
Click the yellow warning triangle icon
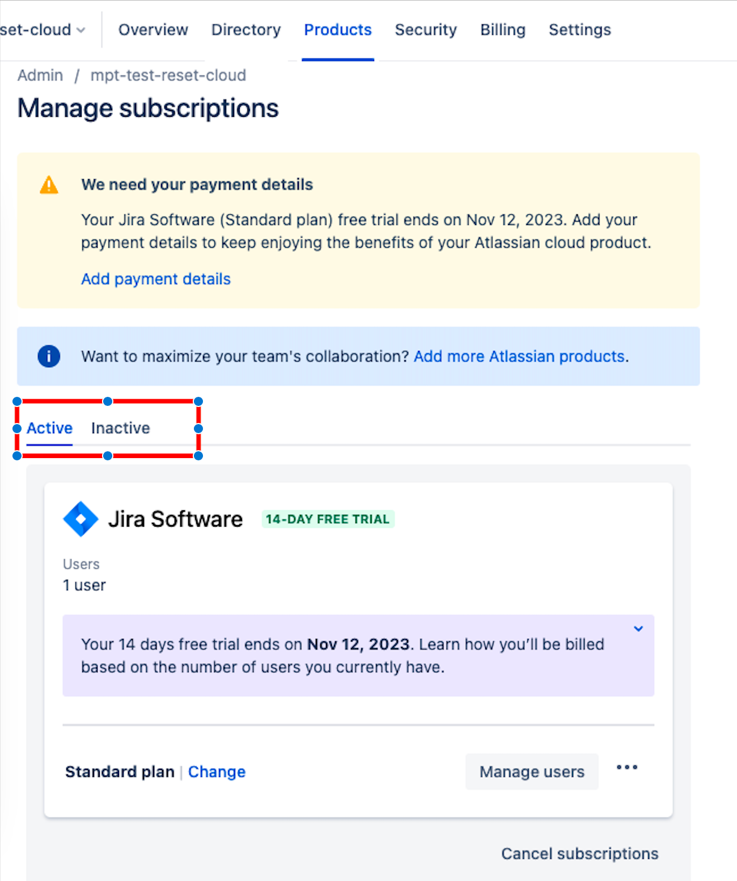(49, 185)
